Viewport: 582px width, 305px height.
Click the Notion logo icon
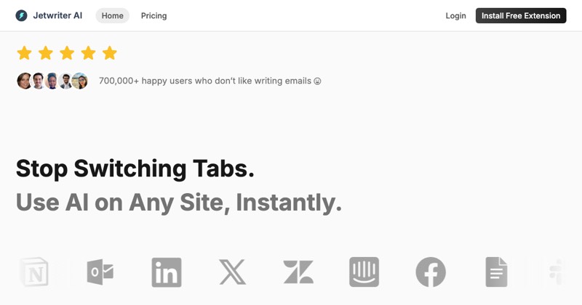(x=34, y=272)
